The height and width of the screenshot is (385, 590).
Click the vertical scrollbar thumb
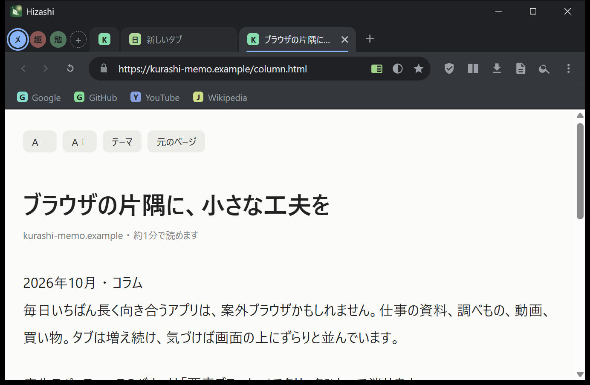pyautogui.click(x=580, y=171)
